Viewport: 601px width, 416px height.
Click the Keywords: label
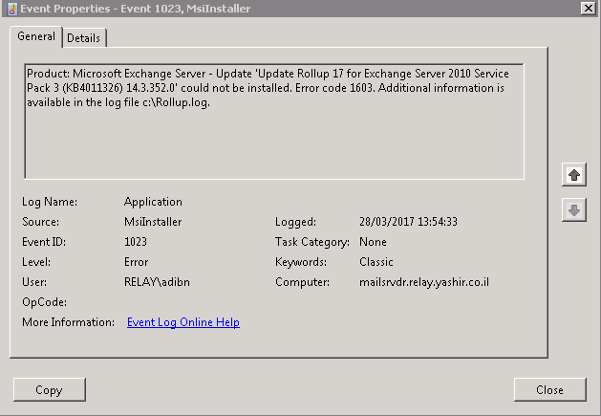[x=301, y=262]
